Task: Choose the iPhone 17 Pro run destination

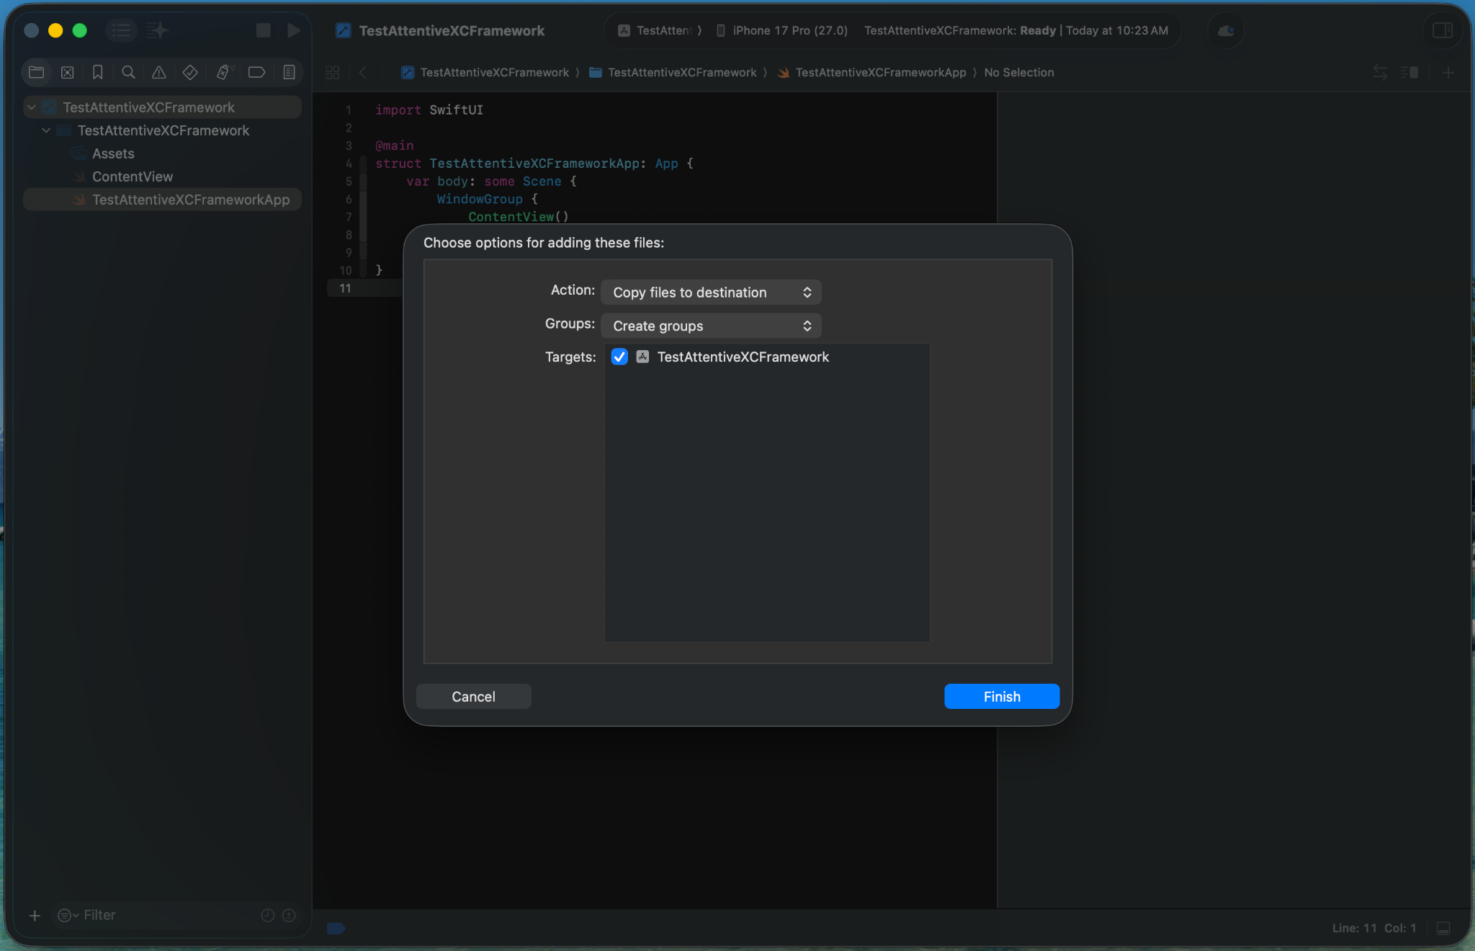Action: 782,30
